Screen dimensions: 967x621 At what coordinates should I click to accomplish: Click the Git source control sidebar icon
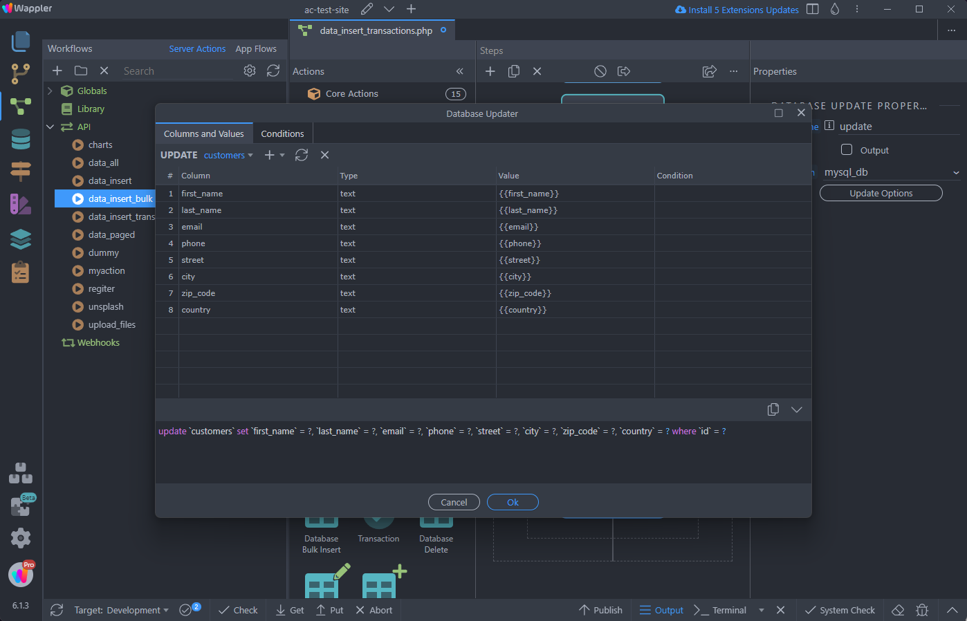click(21, 73)
